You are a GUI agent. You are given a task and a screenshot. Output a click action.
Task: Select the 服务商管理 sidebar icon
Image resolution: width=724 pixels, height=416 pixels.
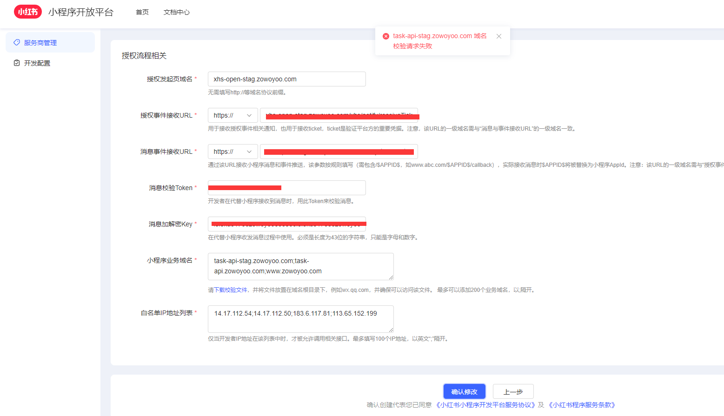coord(17,42)
